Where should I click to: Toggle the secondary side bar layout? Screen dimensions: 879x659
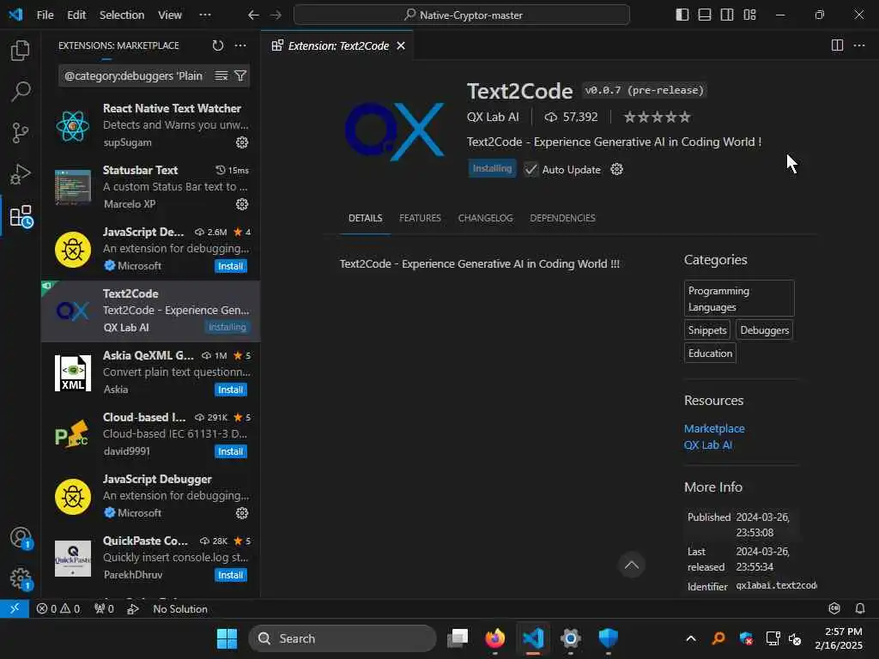point(727,15)
